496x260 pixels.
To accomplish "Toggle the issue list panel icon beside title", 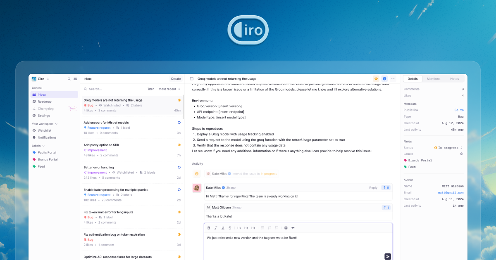I will click(x=191, y=79).
